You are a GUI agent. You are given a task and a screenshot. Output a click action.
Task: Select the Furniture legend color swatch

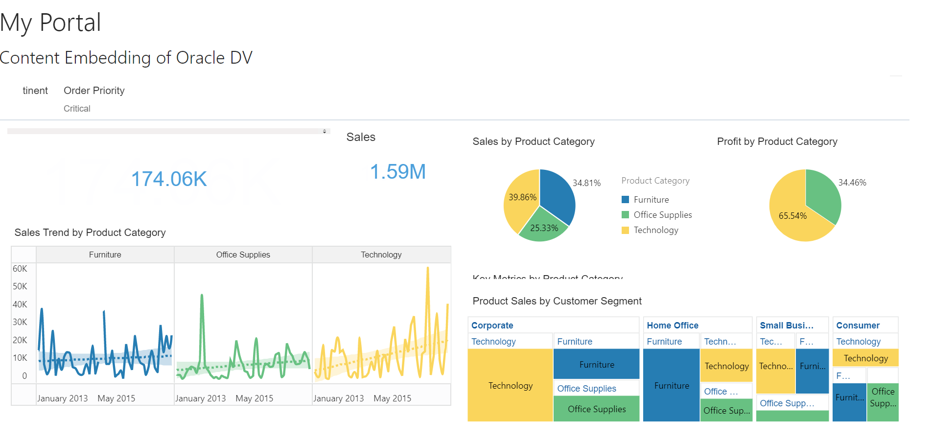click(x=625, y=199)
